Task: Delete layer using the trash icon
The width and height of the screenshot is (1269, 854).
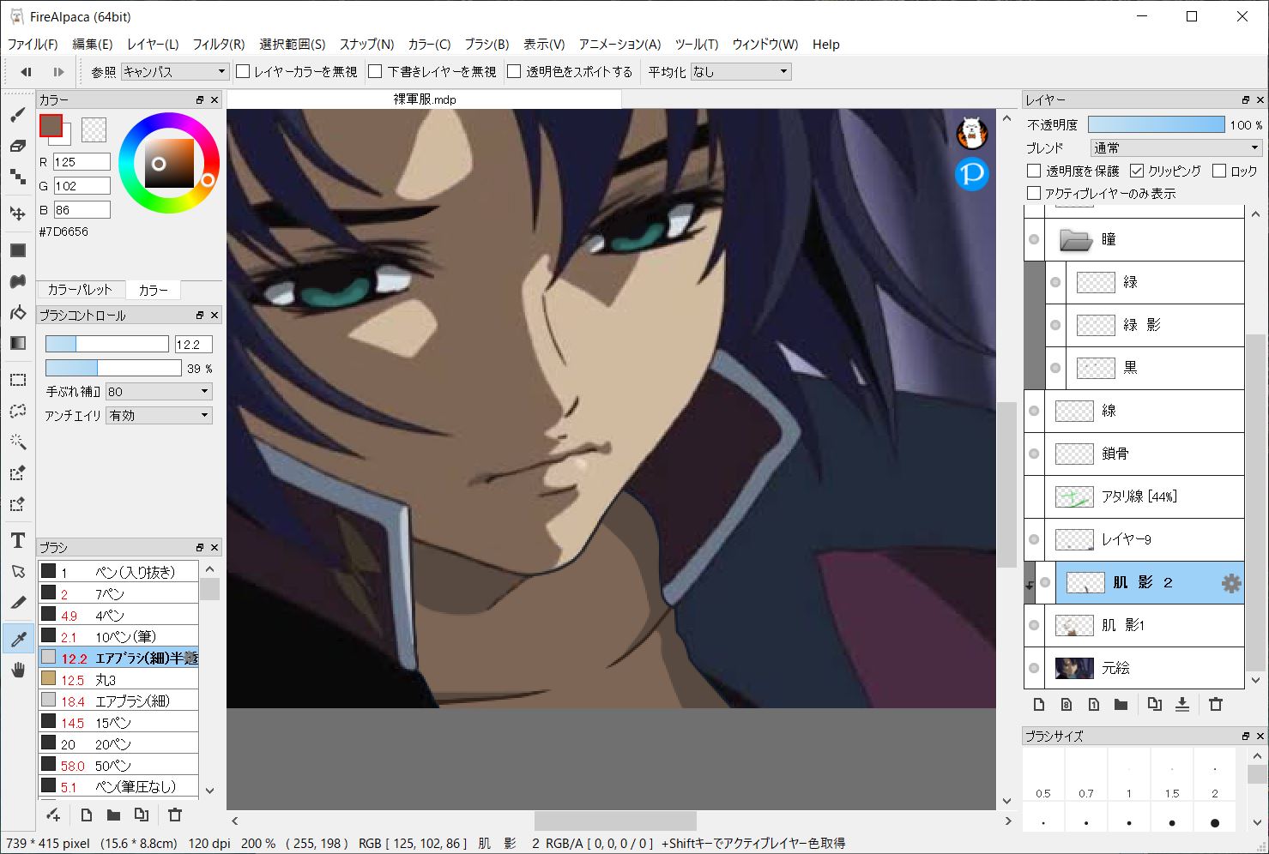Action: pyautogui.click(x=1215, y=705)
